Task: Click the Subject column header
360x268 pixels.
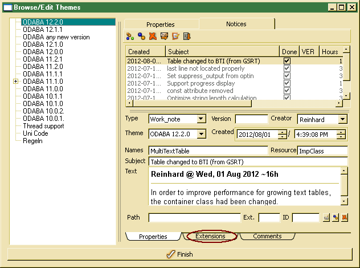Action: (222, 51)
